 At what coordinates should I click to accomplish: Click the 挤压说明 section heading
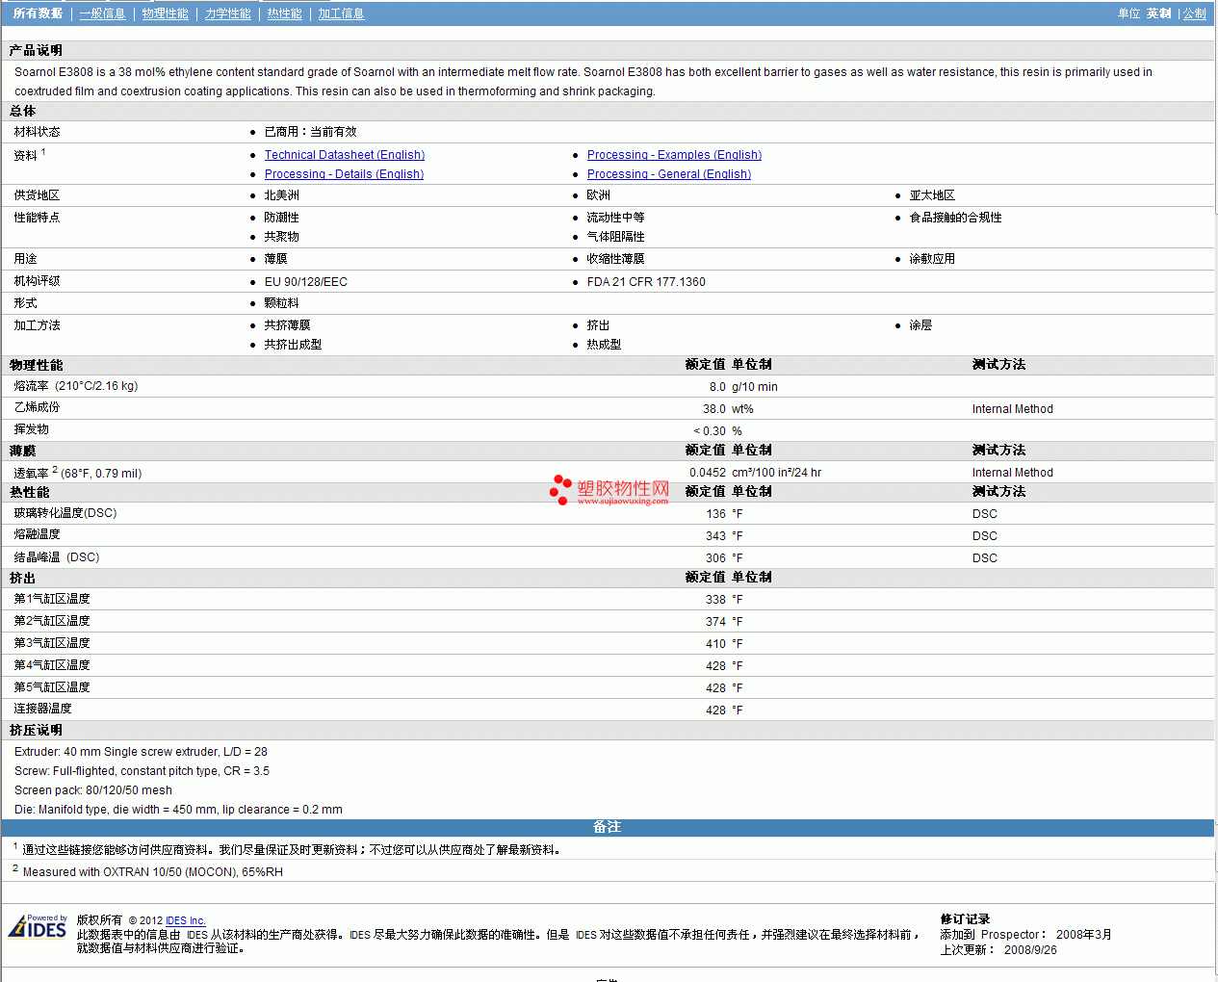tap(36, 731)
